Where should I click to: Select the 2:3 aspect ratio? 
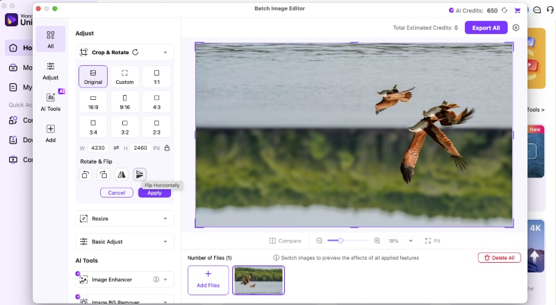click(156, 127)
